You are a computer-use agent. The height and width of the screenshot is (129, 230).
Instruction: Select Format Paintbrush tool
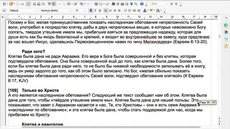[75, 4]
